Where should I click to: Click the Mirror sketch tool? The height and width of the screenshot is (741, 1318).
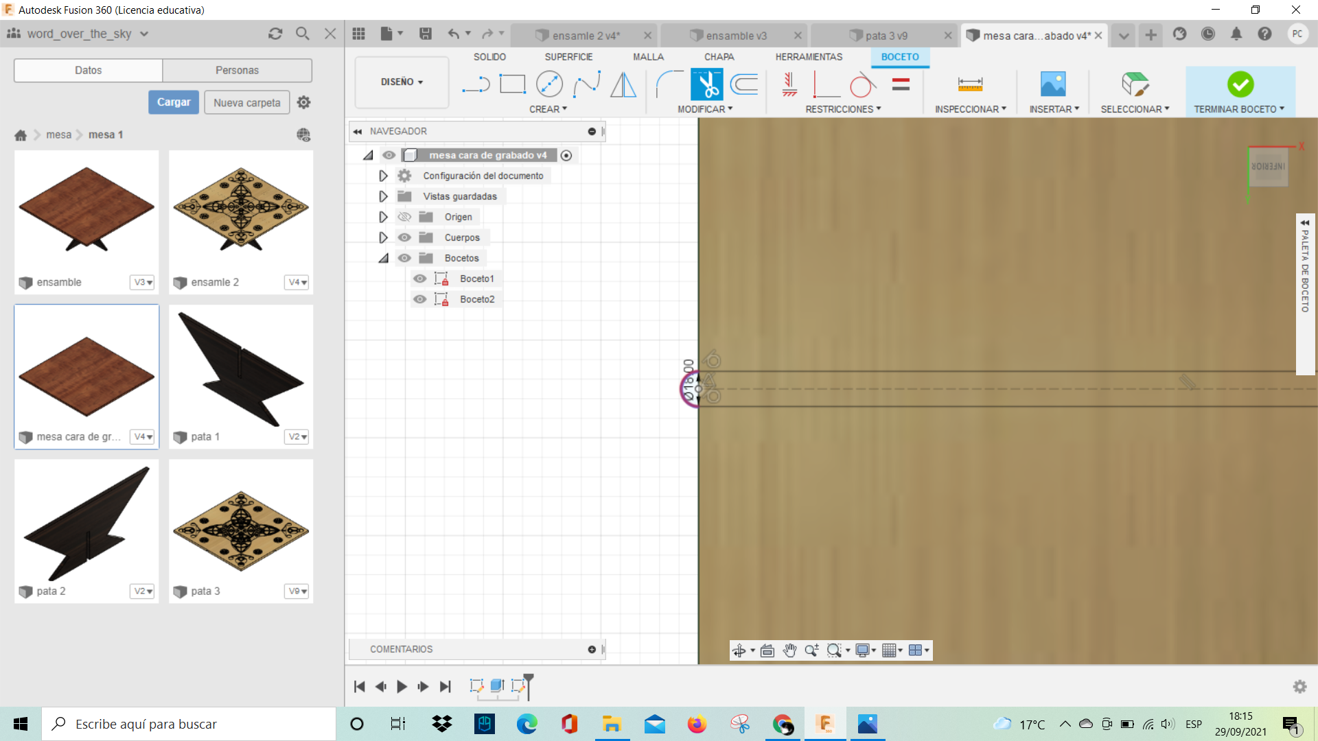pos(623,84)
